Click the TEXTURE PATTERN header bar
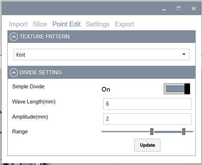The height and width of the screenshot is (165, 202). click(x=102, y=37)
